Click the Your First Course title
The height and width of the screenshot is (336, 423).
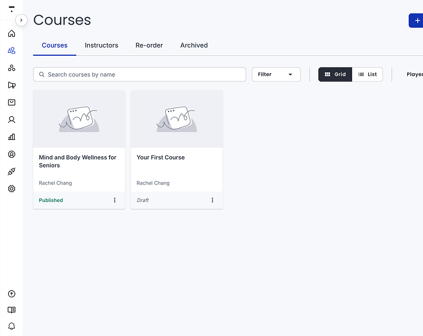point(160,157)
